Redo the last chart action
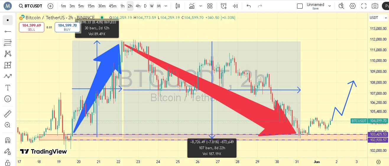 pyautogui.click(x=260, y=6)
